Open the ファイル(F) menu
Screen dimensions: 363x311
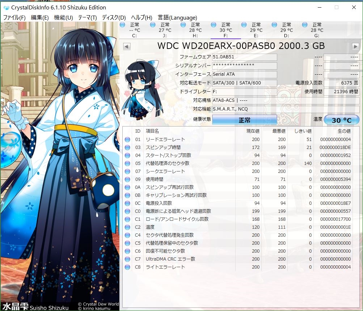click(x=14, y=18)
